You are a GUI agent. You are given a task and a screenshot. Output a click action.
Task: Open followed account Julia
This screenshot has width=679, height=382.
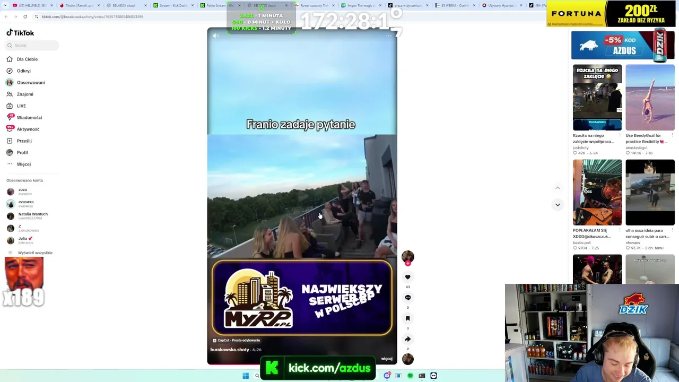(20, 240)
